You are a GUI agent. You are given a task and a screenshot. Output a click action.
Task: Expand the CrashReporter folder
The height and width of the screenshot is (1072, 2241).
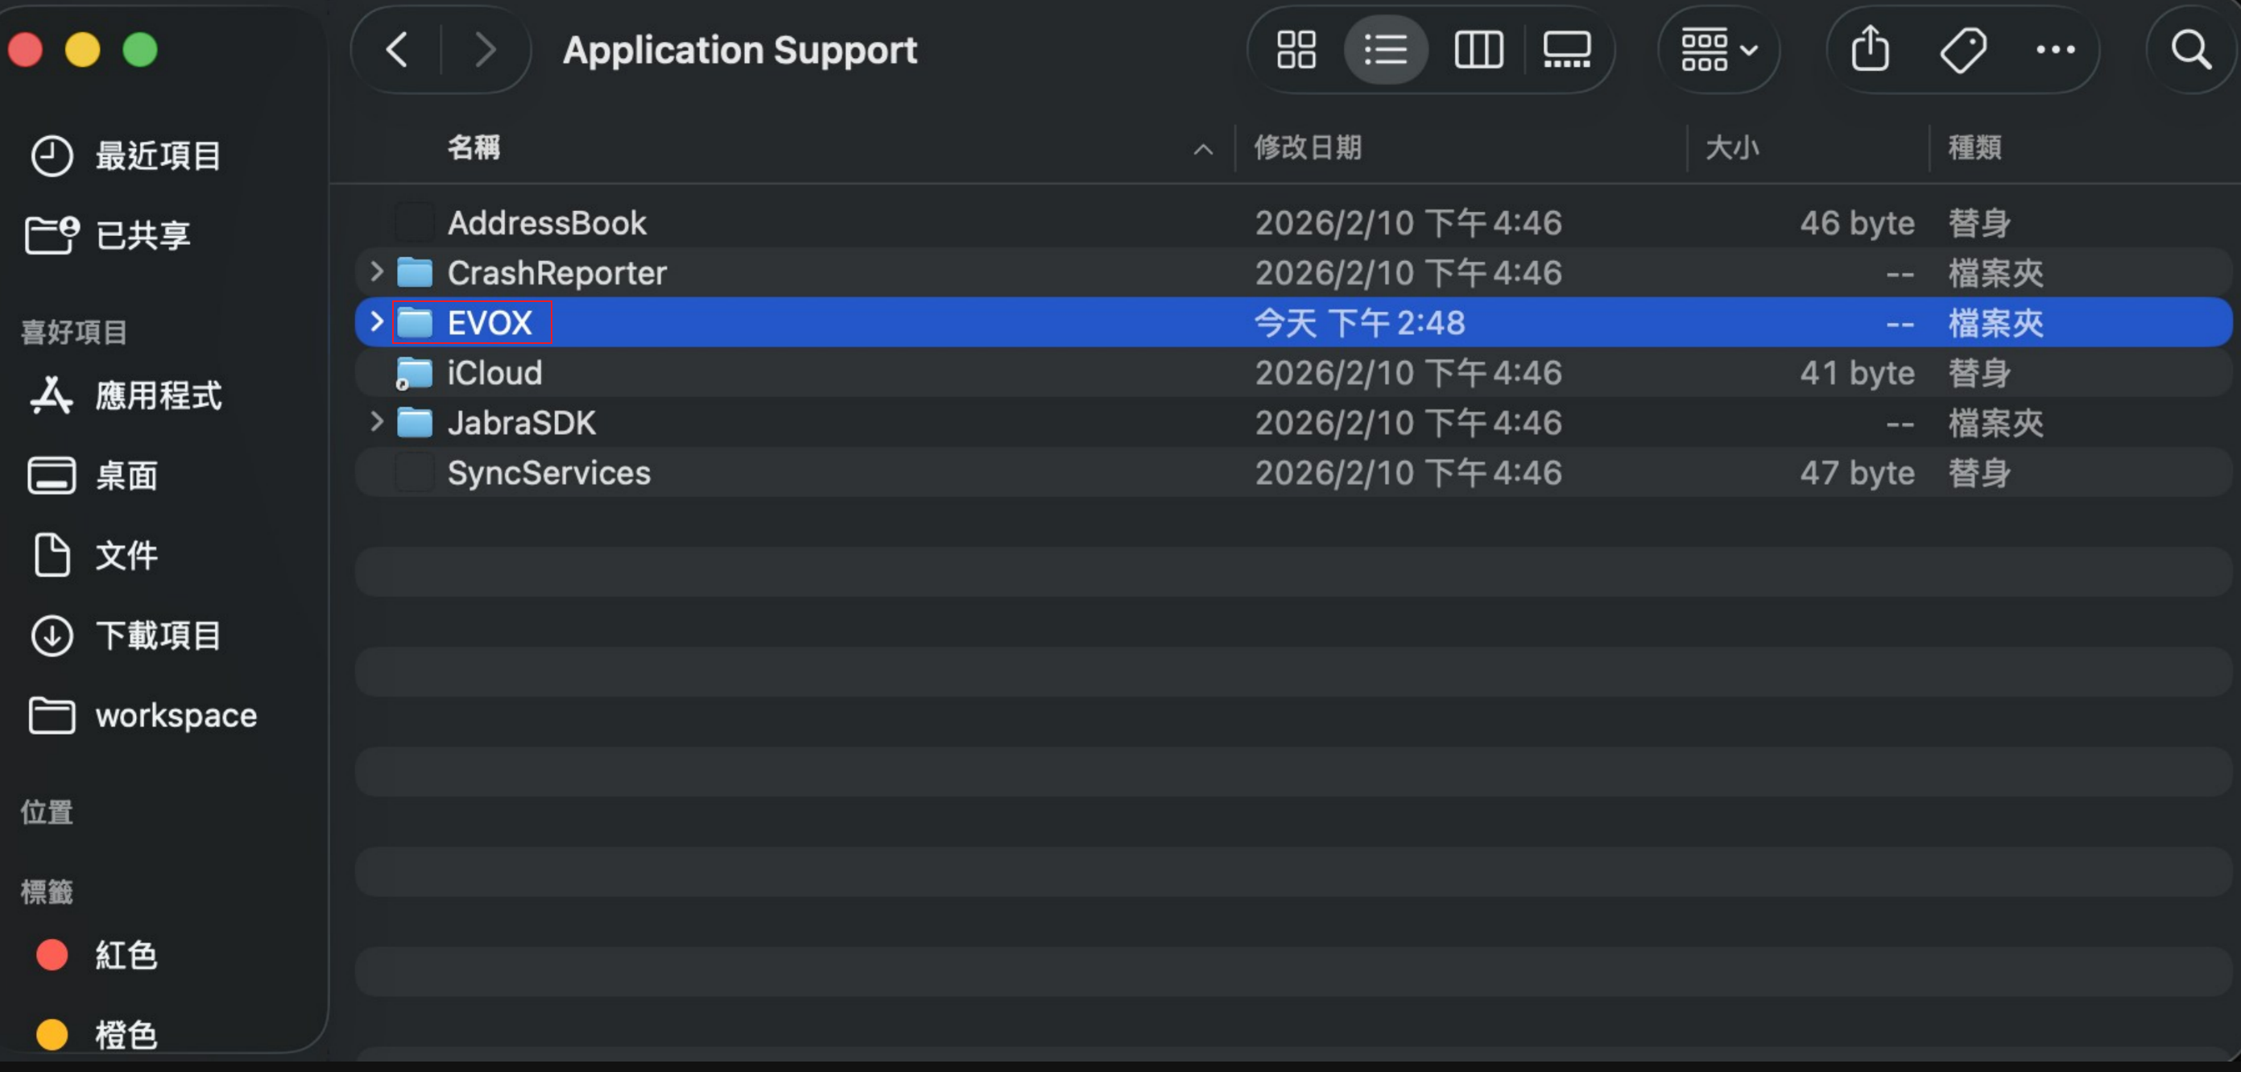pos(377,272)
